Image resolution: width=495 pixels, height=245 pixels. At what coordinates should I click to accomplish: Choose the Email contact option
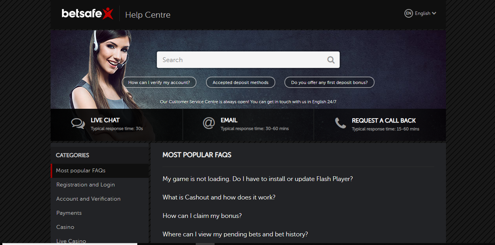click(248, 124)
